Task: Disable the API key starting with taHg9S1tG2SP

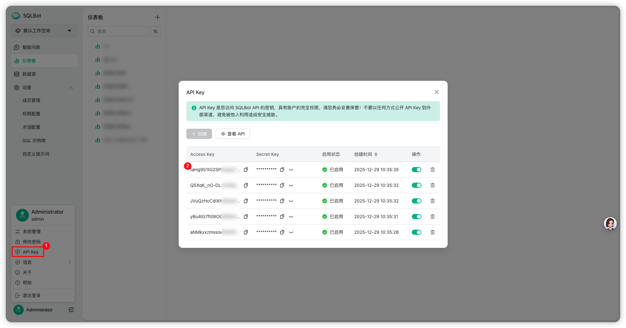Action: point(416,170)
